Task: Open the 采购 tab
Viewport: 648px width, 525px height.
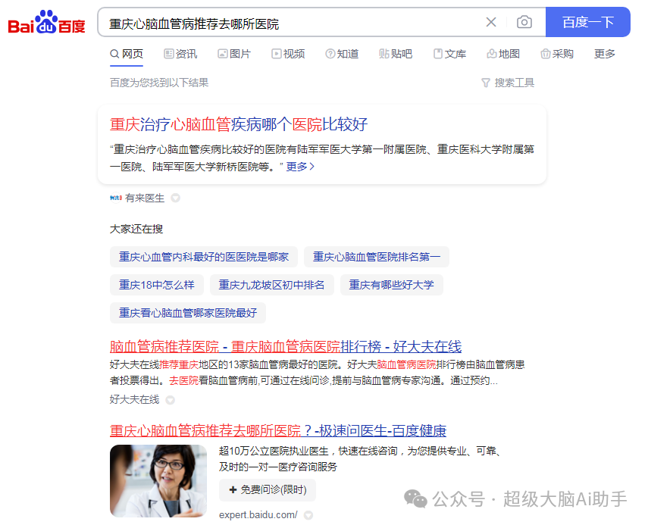Action: (556, 54)
